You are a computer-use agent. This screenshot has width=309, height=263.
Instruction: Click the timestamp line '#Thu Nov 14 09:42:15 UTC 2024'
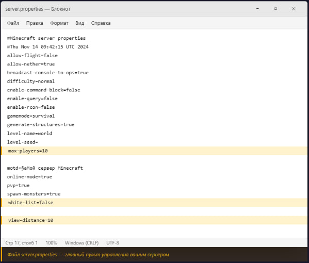click(47, 47)
